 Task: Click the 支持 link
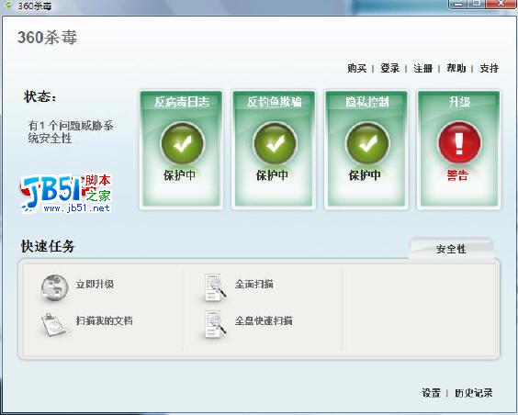point(490,68)
